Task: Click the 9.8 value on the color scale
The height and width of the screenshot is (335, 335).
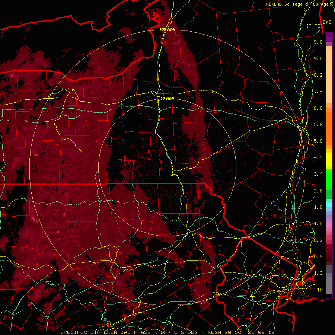Action: [x=318, y=42]
